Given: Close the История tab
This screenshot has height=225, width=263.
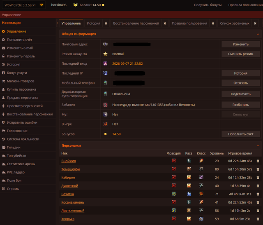Looking at the screenshot, I should coord(106,23).
